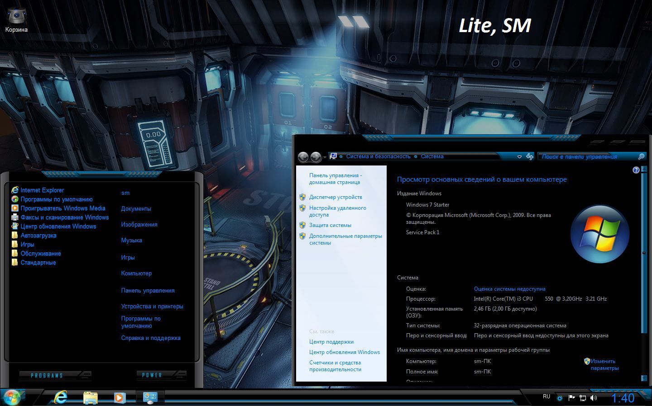Open Дополнительные параметры системы link

point(345,239)
